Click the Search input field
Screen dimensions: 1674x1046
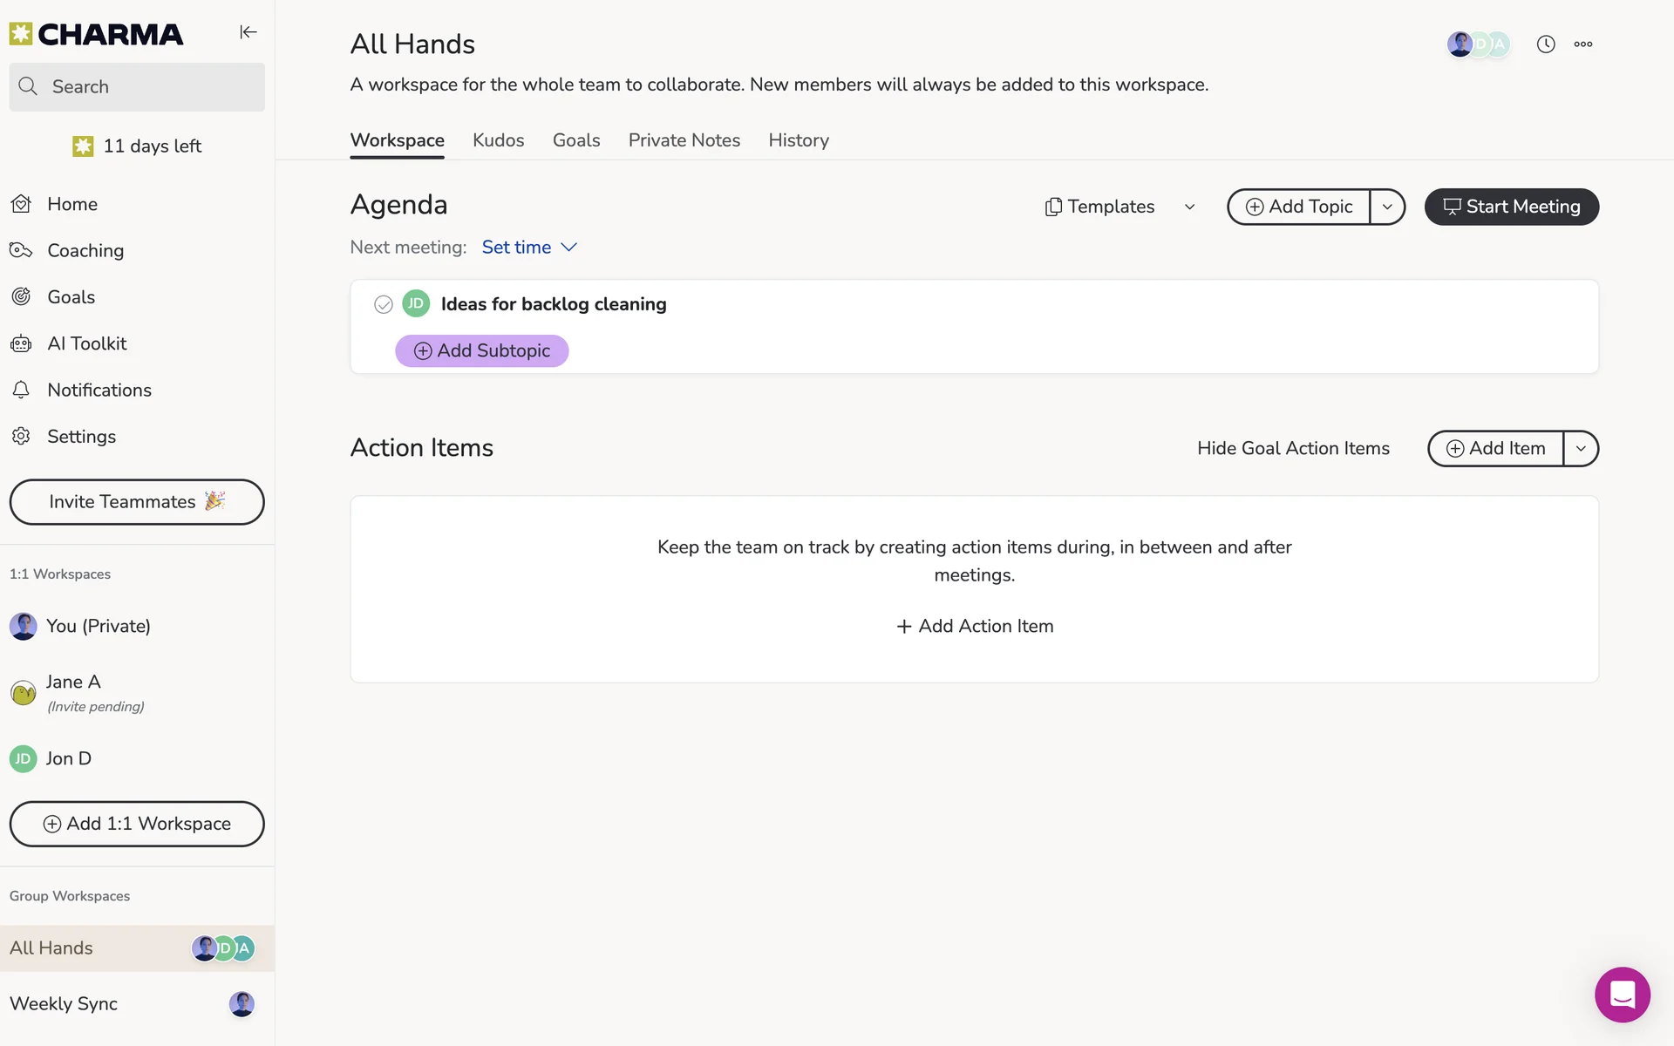click(x=137, y=87)
